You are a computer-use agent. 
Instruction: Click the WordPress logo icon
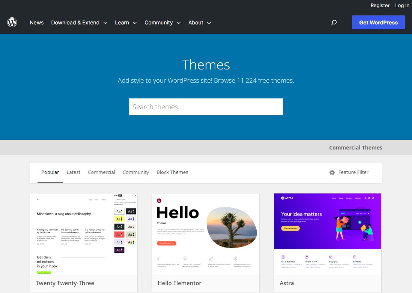pyautogui.click(x=12, y=23)
